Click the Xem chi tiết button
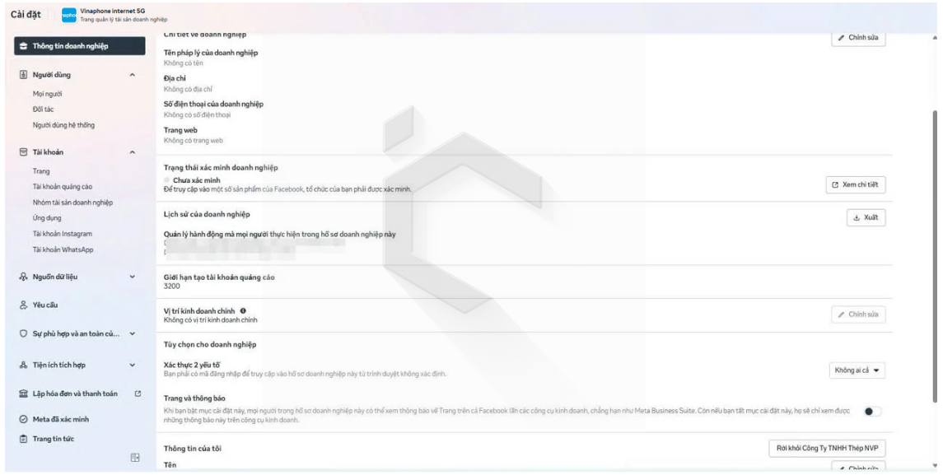This screenshot has width=943, height=475. pos(855,184)
